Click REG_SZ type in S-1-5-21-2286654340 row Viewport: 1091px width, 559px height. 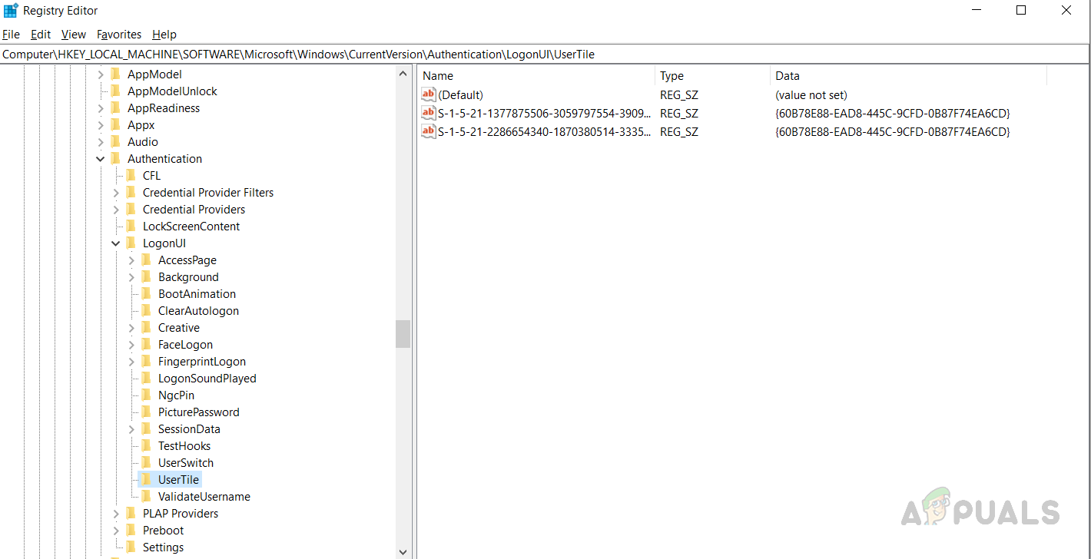pos(679,132)
